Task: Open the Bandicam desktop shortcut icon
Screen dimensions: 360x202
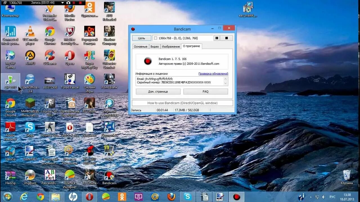Action: (x=109, y=177)
